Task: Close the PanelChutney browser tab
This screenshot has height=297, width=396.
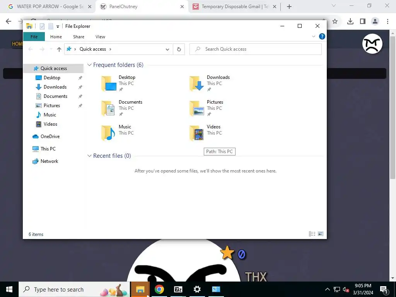Action: (182, 7)
